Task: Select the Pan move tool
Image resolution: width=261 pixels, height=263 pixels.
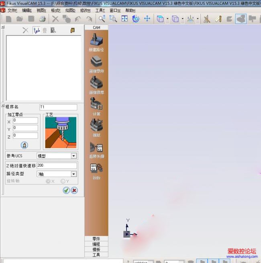Action: [x=147, y=18]
